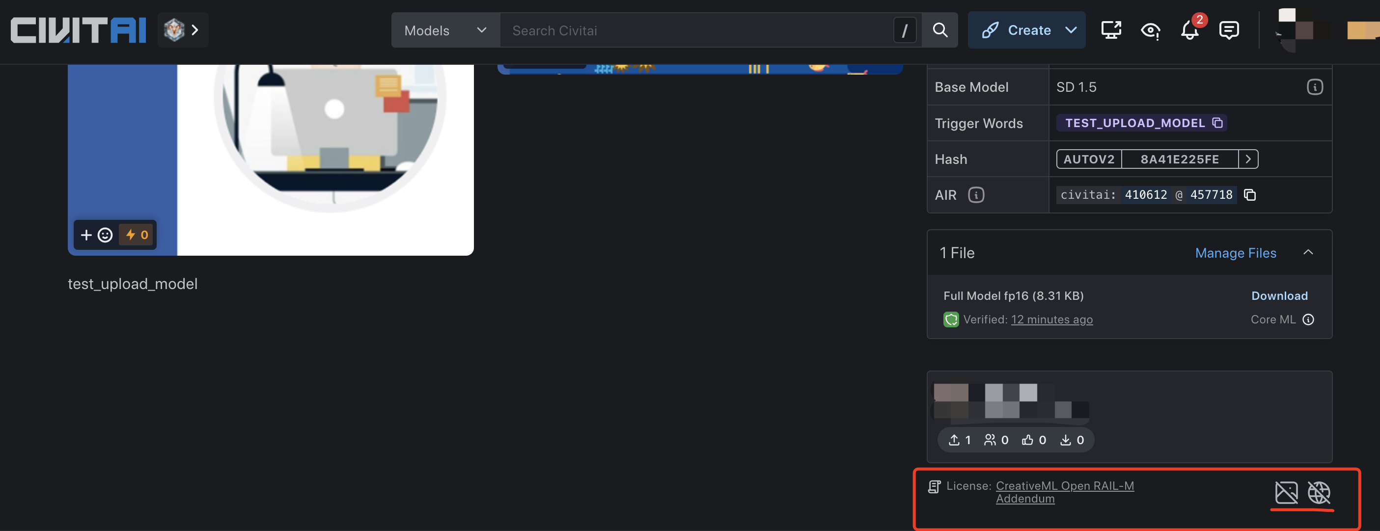The width and height of the screenshot is (1380, 531).
Task: Click the uploads count stat icon
Action: pos(954,440)
